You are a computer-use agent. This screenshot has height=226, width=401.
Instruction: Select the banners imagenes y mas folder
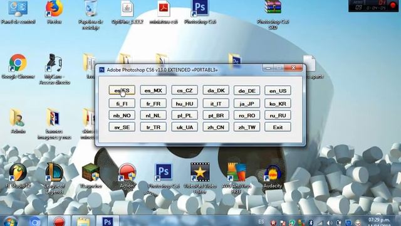pos(55,124)
